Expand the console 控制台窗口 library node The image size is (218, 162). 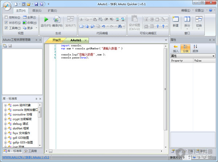click(x=5, y=110)
